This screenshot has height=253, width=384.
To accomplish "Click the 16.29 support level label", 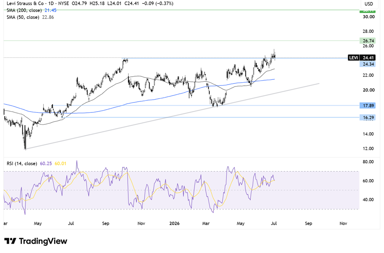I will 368,118.
